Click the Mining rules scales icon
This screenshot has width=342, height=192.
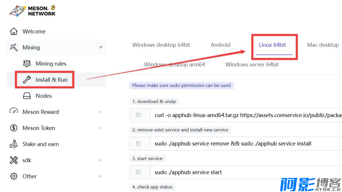click(x=27, y=64)
